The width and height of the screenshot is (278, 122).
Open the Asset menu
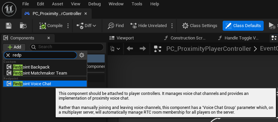coord(58,4)
